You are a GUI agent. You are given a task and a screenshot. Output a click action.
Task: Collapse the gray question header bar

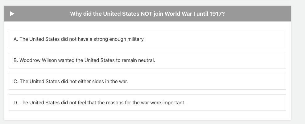[x=147, y=14]
